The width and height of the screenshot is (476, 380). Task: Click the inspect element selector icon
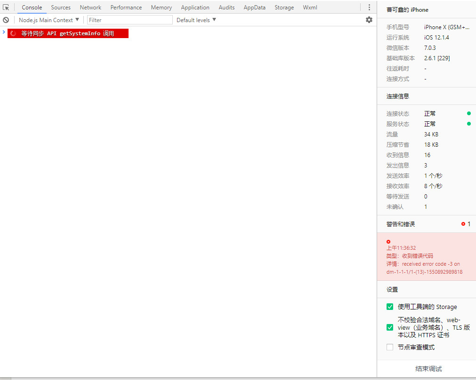click(x=6, y=8)
